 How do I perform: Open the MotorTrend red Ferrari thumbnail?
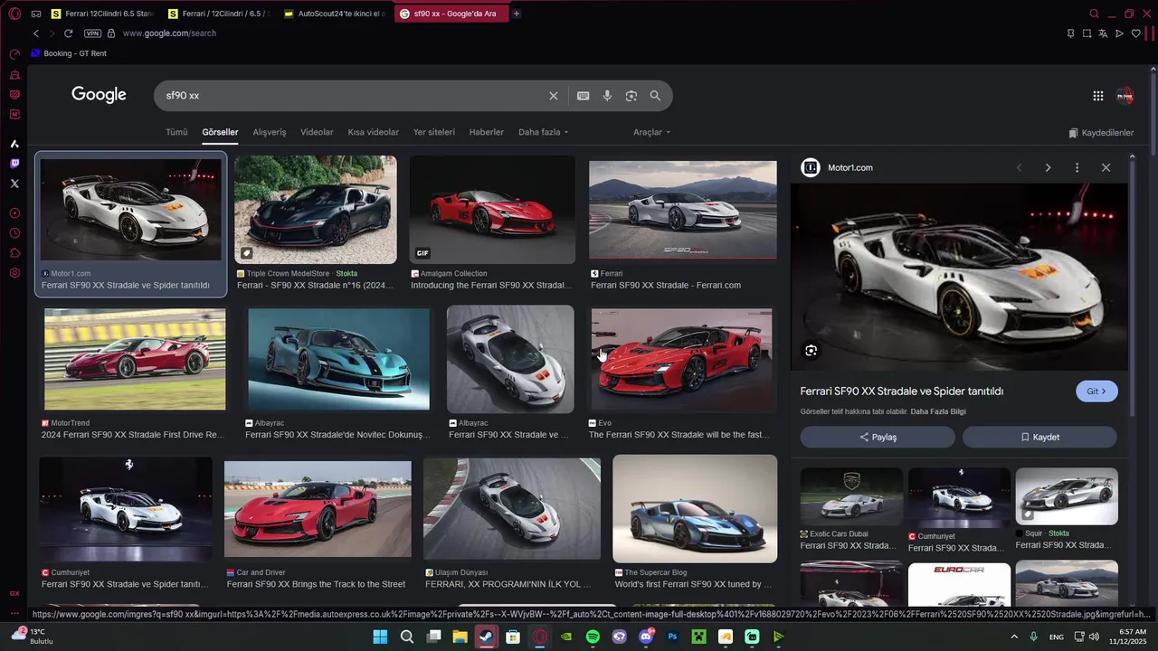[135, 359]
